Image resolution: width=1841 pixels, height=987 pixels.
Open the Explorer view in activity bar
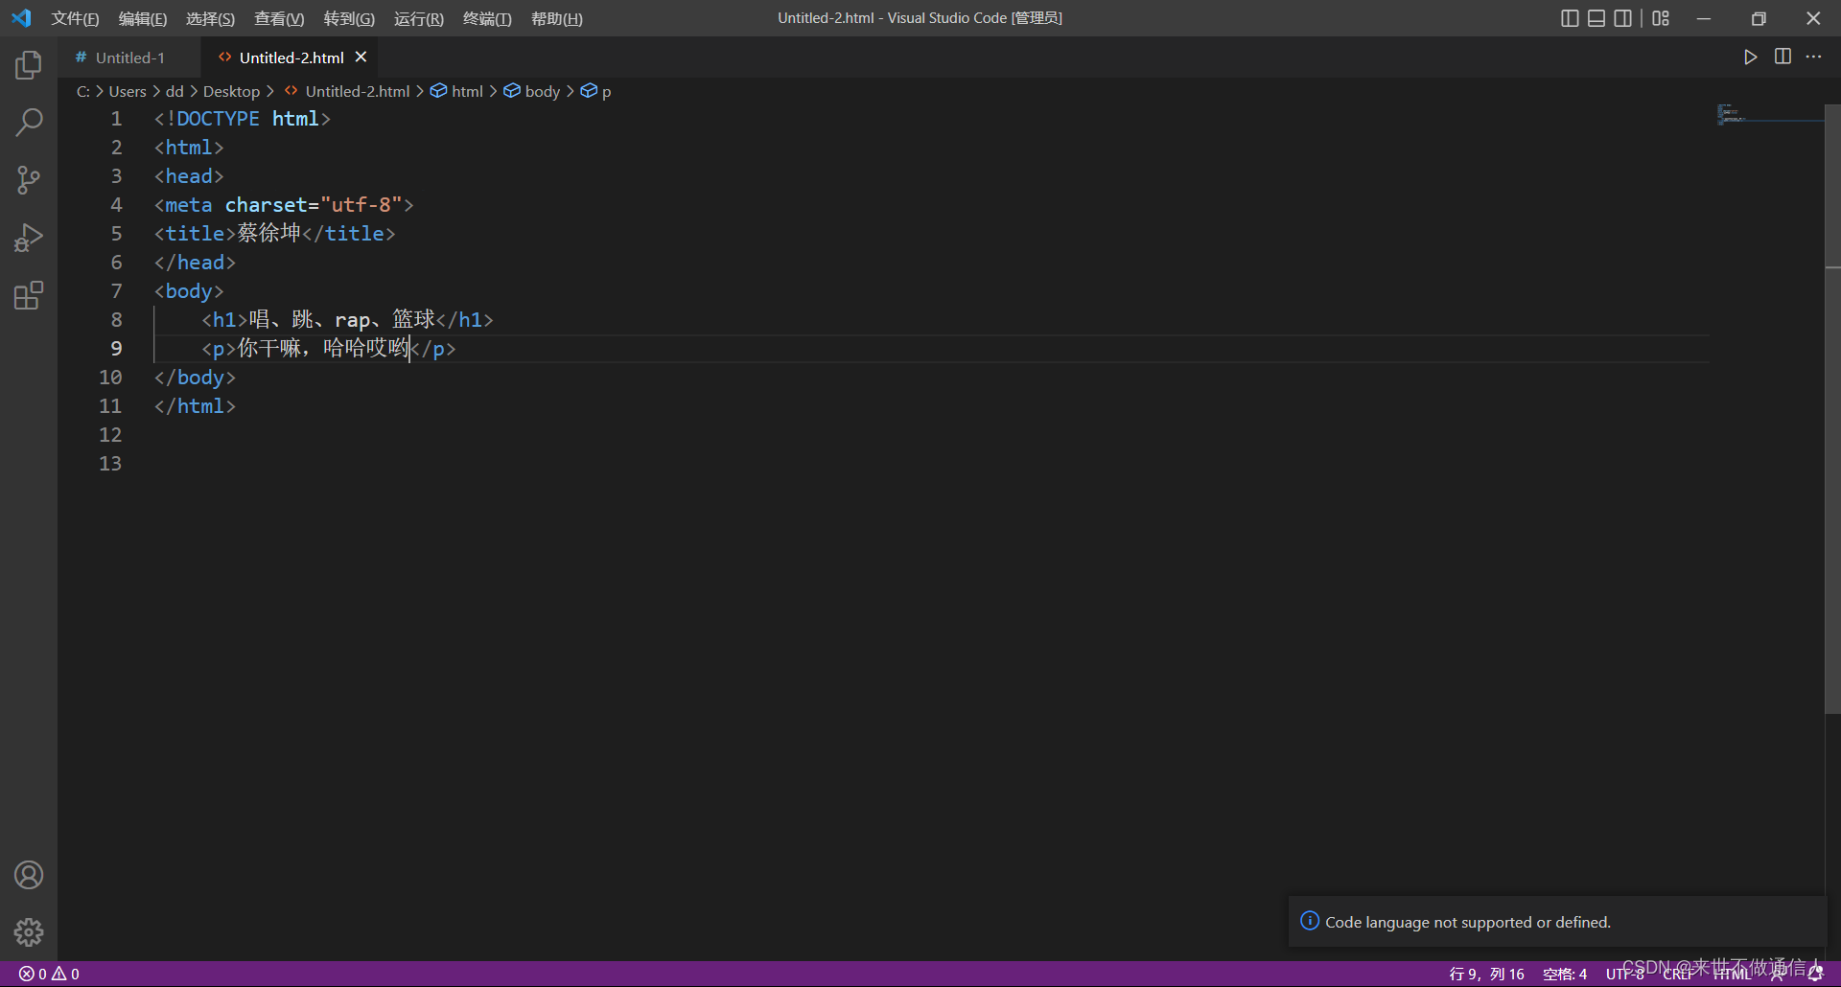point(29,65)
